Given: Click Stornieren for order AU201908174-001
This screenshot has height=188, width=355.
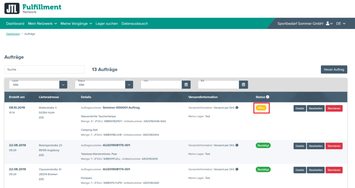Looking at the screenshot, I should (334, 170).
